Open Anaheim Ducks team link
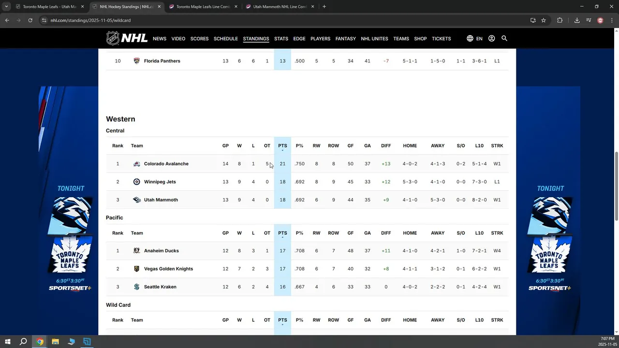 tap(162, 251)
